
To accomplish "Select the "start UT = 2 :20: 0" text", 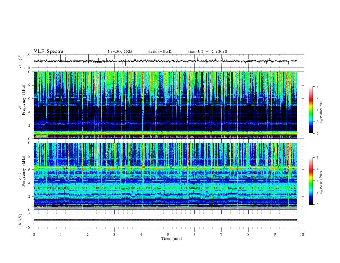I will pyautogui.click(x=207, y=52).
